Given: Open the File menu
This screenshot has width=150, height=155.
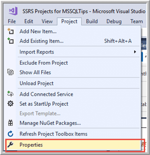Looking at the screenshot, I should [x=12, y=21].
